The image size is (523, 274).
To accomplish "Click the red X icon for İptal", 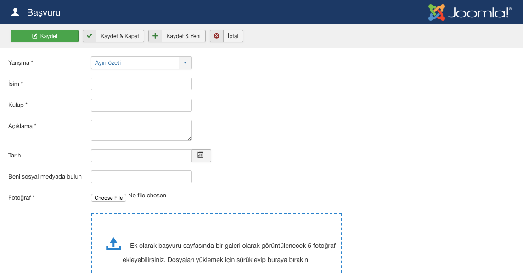I will [217, 36].
